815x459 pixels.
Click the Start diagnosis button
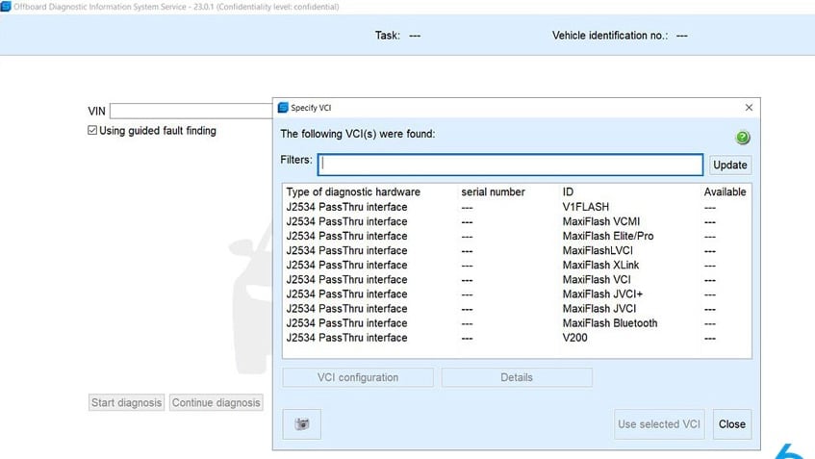pos(126,403)
